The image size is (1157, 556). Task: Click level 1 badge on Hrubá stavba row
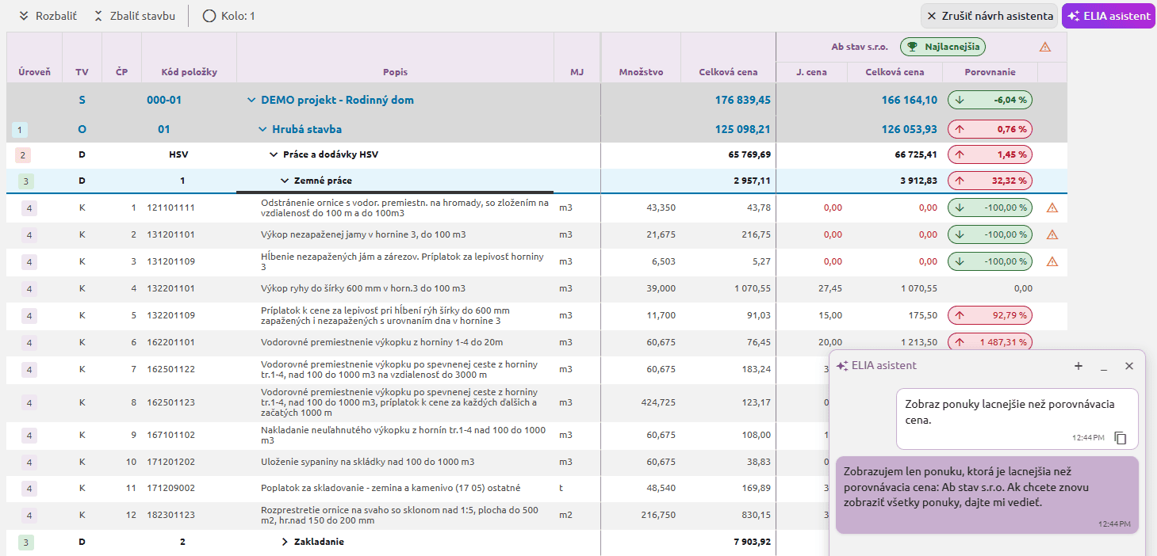click(x=21, y=129)
